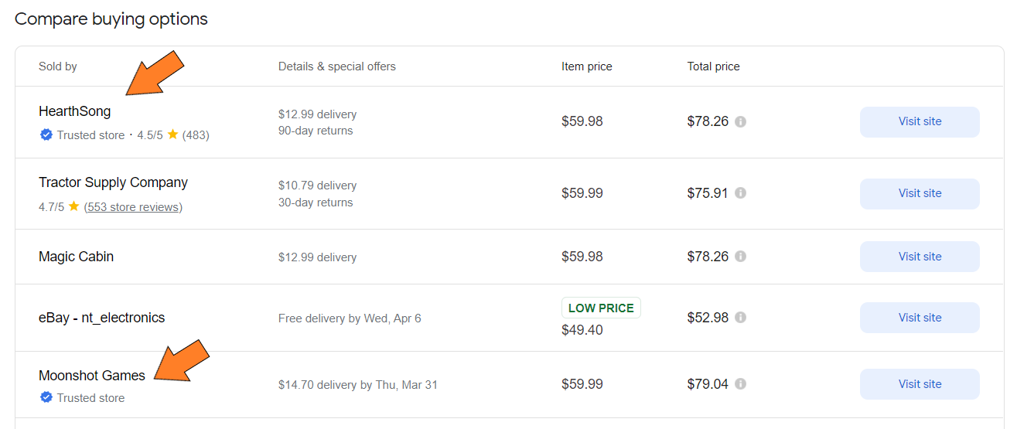The image size is (1017, 429).
Task: Click info icon beside $79.04 total price
Action: 740,384
